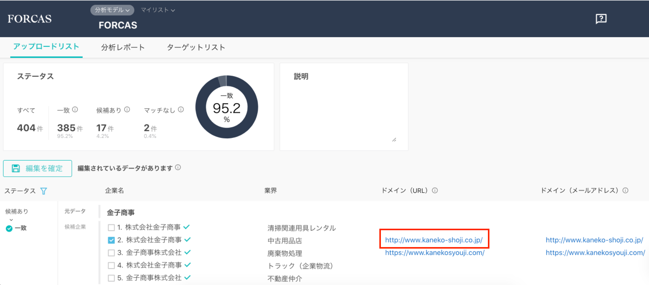Click the 95.2% match donut chart

pos(227,107)
